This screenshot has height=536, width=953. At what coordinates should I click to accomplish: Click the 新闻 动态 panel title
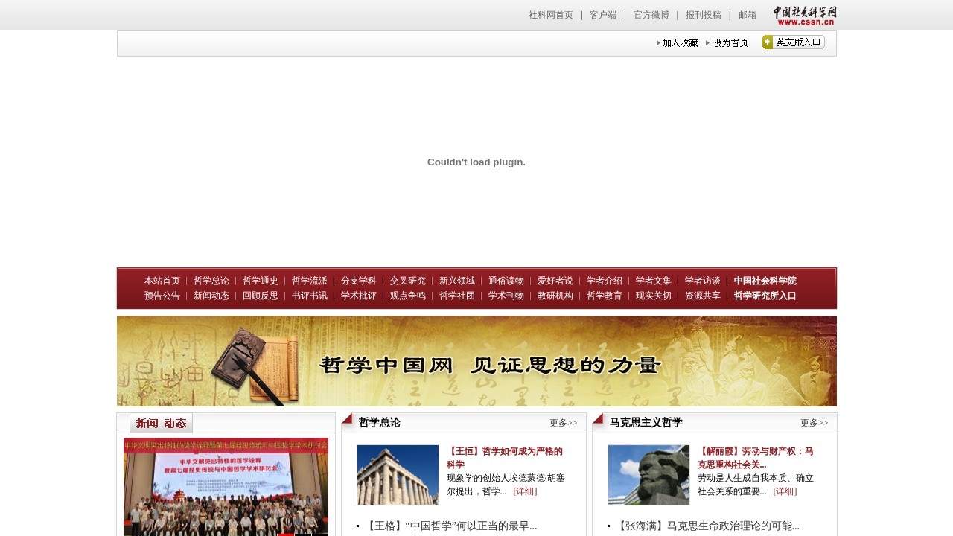(x=161, y=423)
